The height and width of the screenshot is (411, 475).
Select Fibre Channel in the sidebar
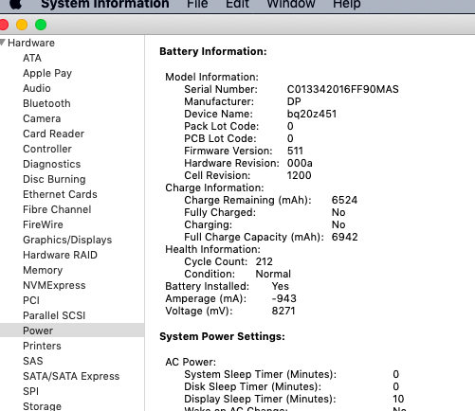tap(57, 209)
